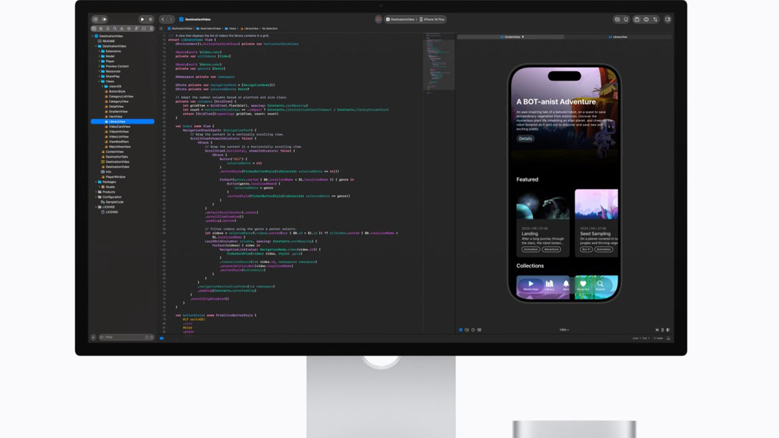Open the Seed Sampling video card thumbnail

pos(596,205)
